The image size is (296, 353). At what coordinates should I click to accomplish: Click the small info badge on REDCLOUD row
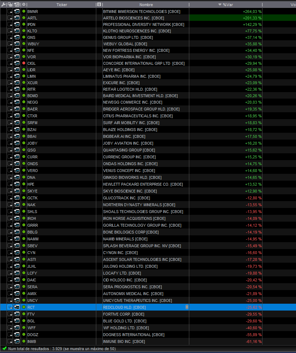(x=187, y=307)
